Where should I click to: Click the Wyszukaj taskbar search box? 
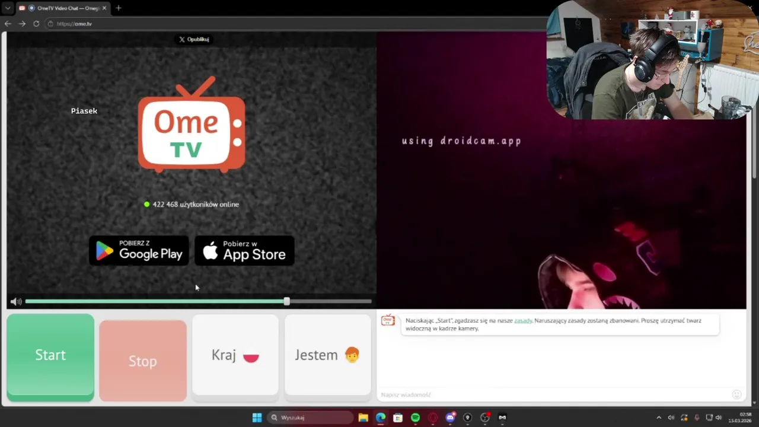[310, 418]
